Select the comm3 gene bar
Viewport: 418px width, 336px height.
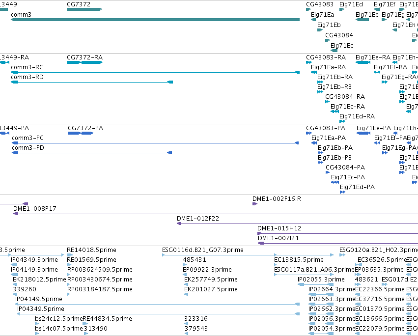(155, 20)
